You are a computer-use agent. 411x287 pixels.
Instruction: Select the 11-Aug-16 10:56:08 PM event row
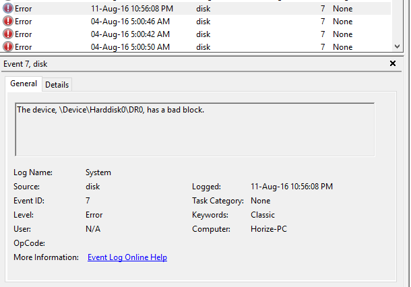[197, 8]
